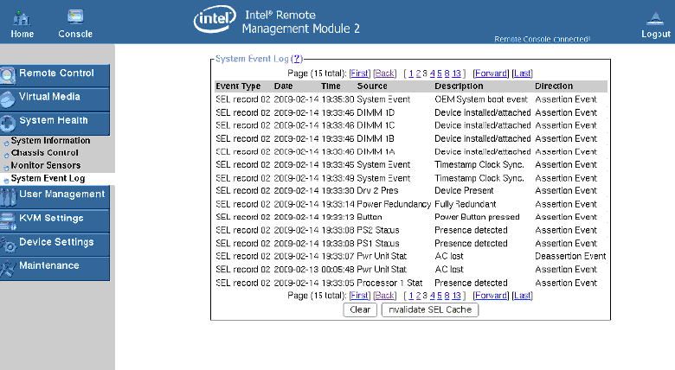Viewport: 675px width, 370px height.
Task: Click the 'DIMM 1C' source cell
Action: pos(376,125)
